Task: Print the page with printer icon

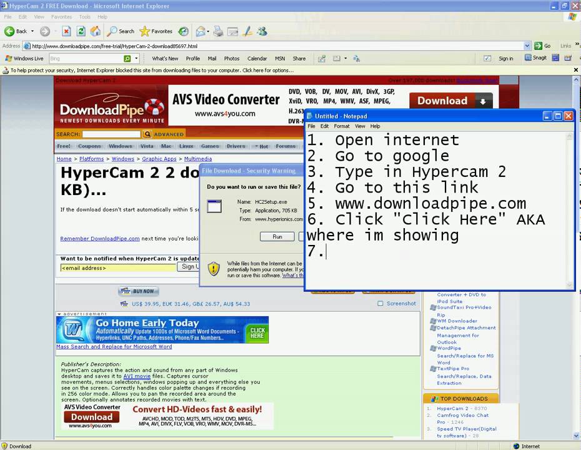Action: pyautogui.click(x=218, y=31)
